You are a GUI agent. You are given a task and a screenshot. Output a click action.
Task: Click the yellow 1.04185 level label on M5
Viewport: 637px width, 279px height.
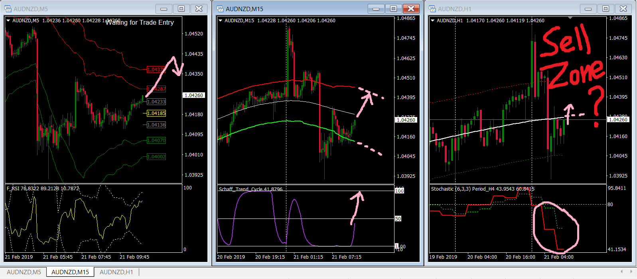[156, 113]
